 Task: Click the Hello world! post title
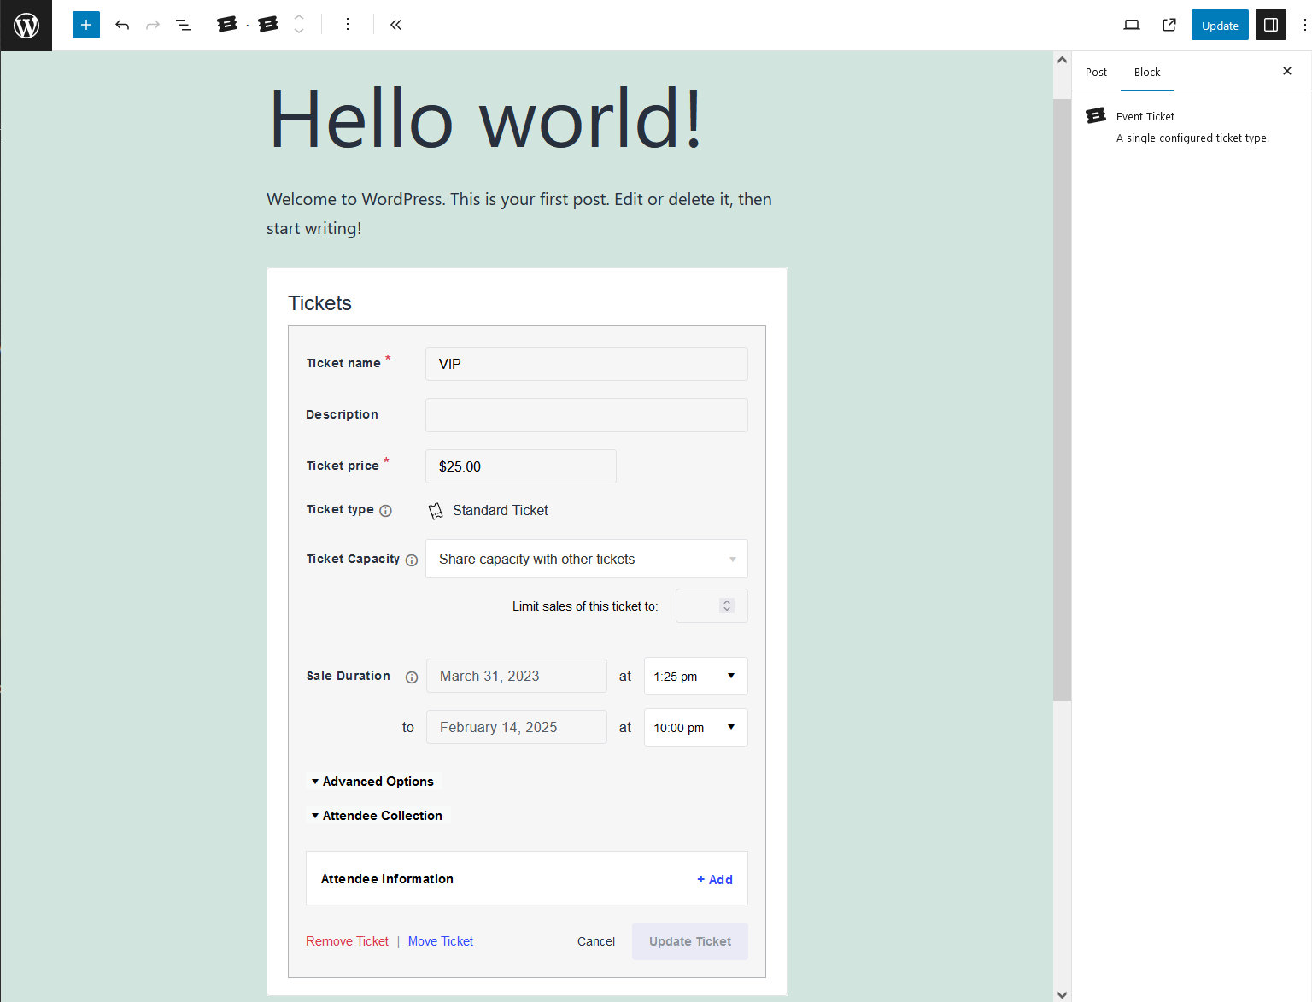click(x=486, y=119)
